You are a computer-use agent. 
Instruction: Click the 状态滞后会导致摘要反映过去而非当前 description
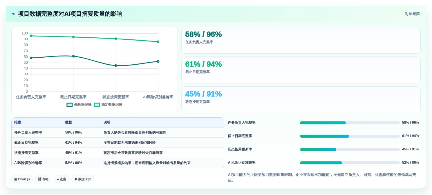point(133,153)
